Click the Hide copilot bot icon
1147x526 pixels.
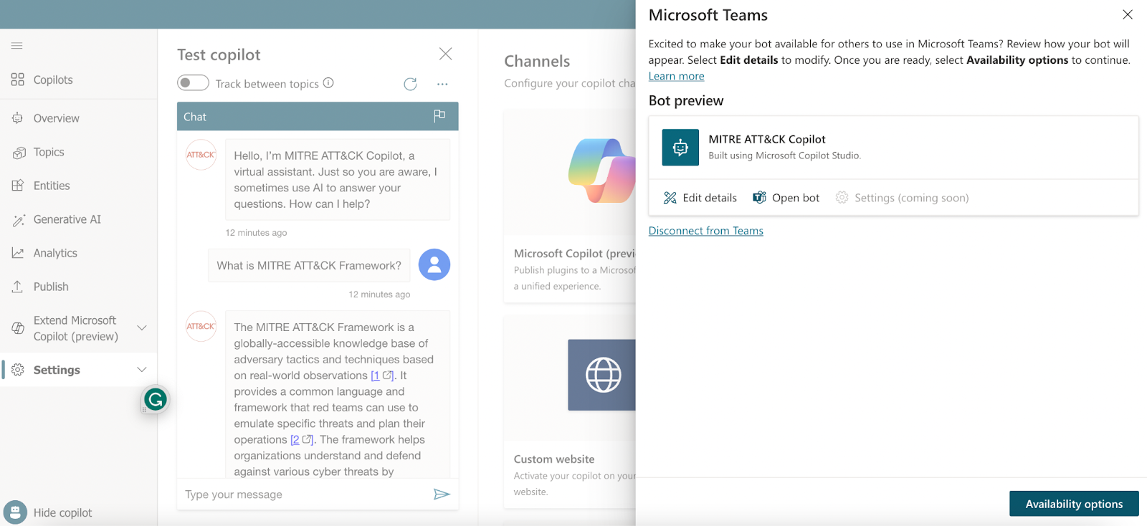[15, 512]
